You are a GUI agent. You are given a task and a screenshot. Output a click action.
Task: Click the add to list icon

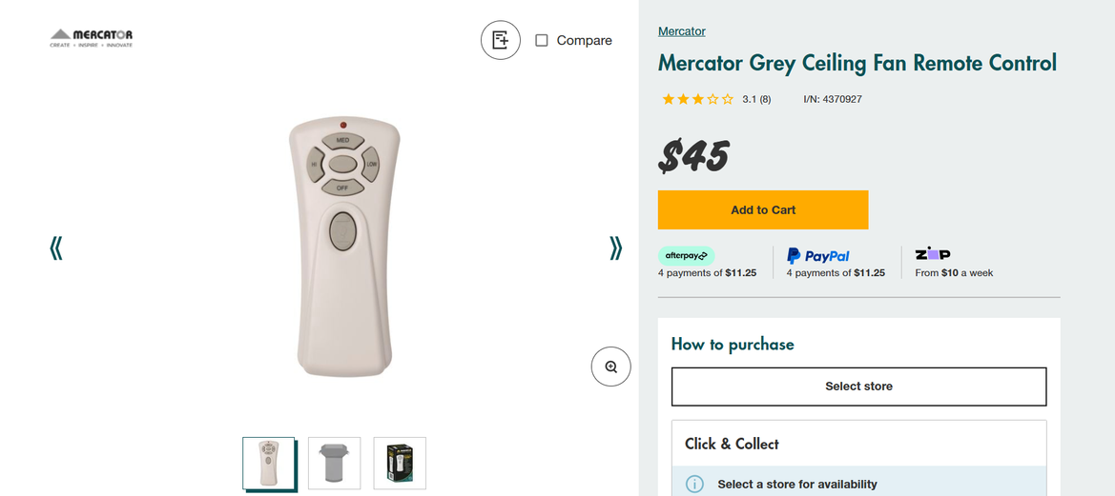[501, 40]
